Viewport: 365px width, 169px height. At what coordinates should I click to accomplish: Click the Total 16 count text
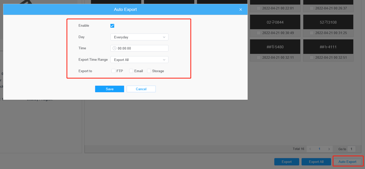(298, 149)
